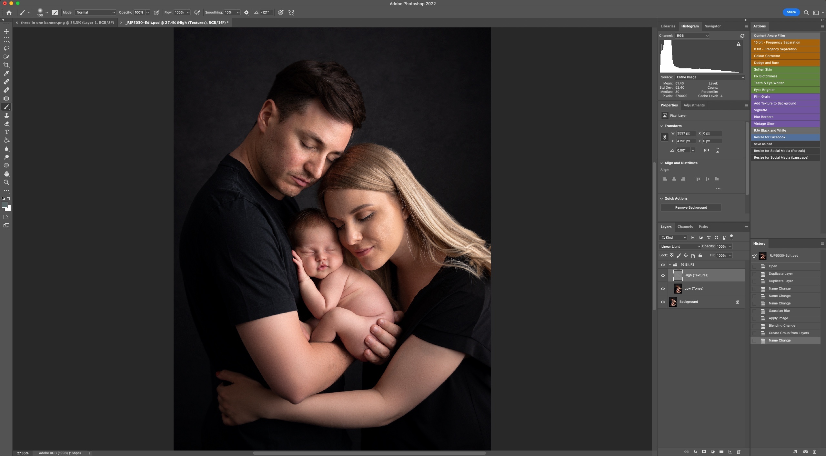Hide the High (Textures) layer
826x456 pixels.
point(663,275)
